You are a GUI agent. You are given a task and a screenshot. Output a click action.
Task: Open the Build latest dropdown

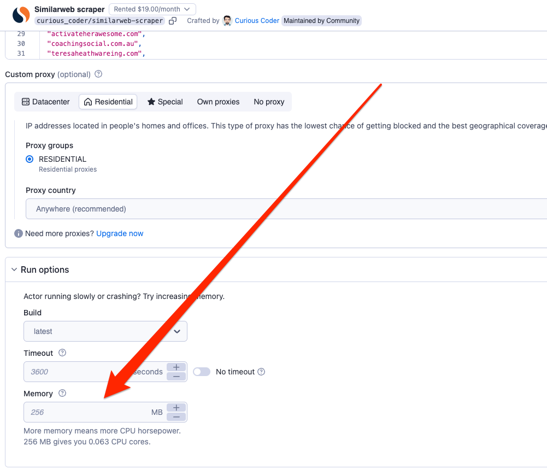(105, 331)
